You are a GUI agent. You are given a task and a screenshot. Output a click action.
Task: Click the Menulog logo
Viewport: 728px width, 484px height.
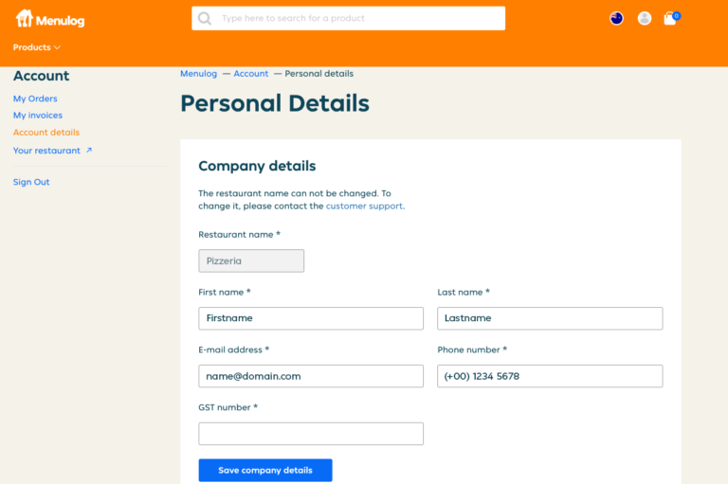(50, 18)
